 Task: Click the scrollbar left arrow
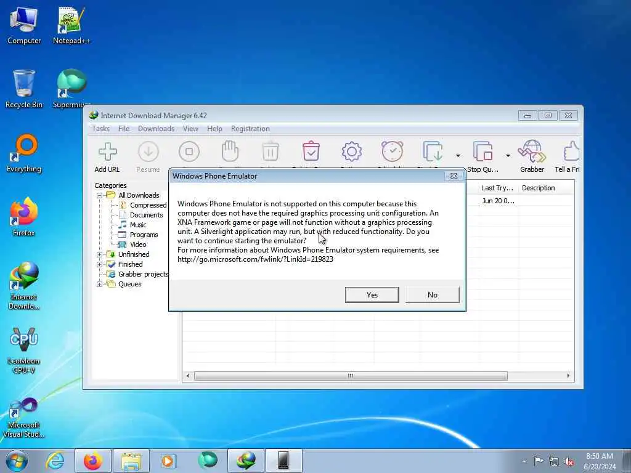tap(188, 376)
